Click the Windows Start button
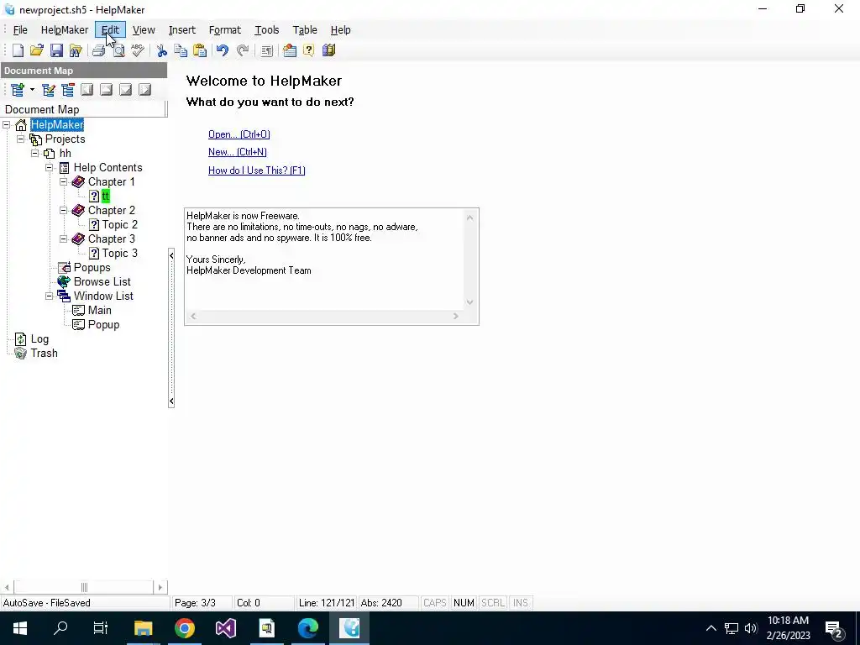The image size is (860, 645). (x=20, y=628)
